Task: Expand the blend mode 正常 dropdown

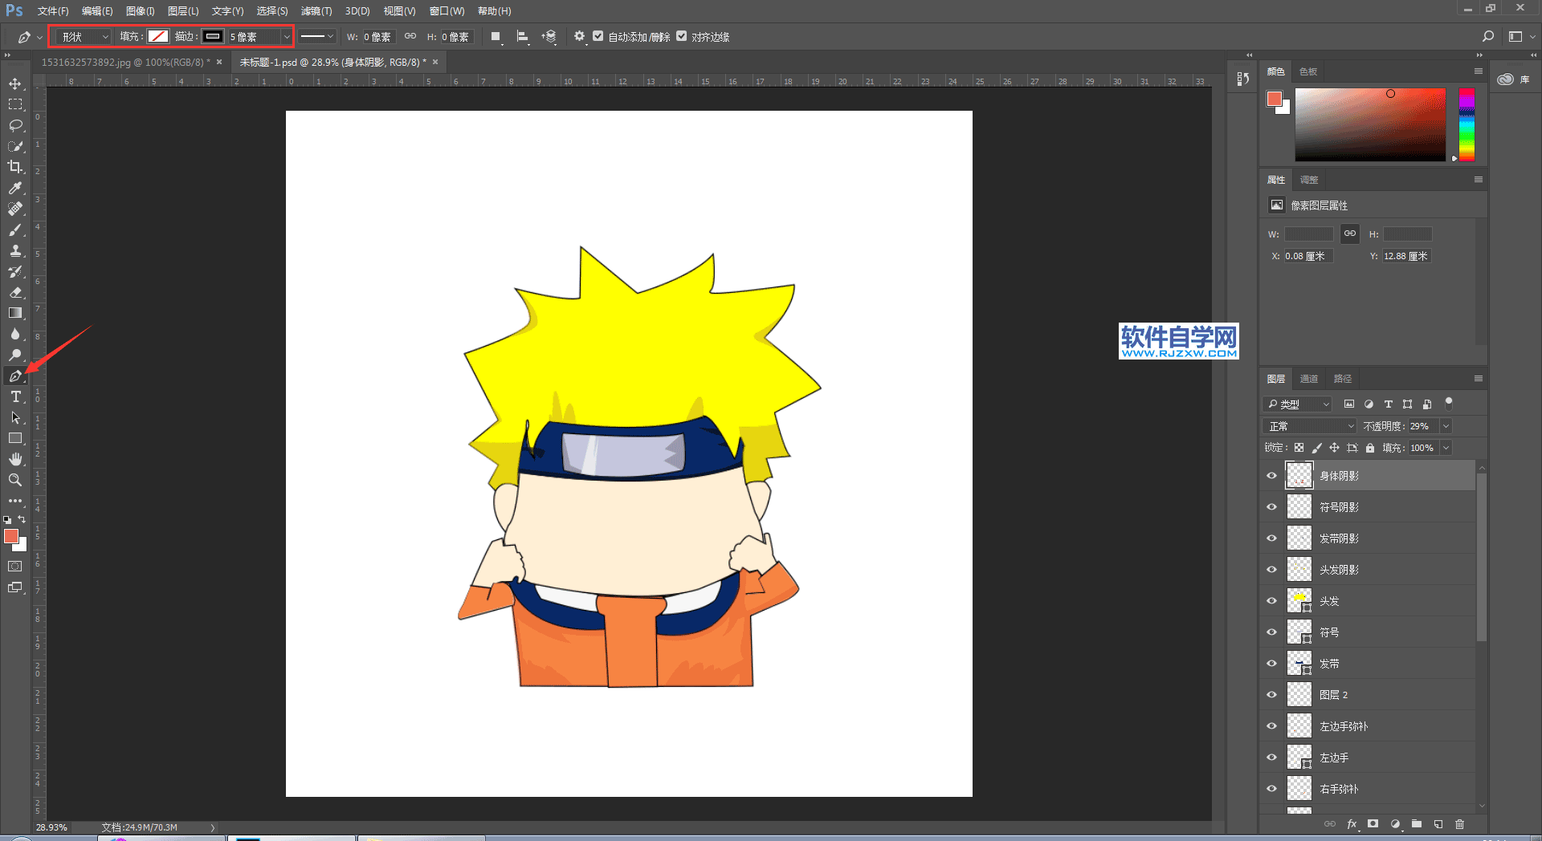Action: [1311, 426]
